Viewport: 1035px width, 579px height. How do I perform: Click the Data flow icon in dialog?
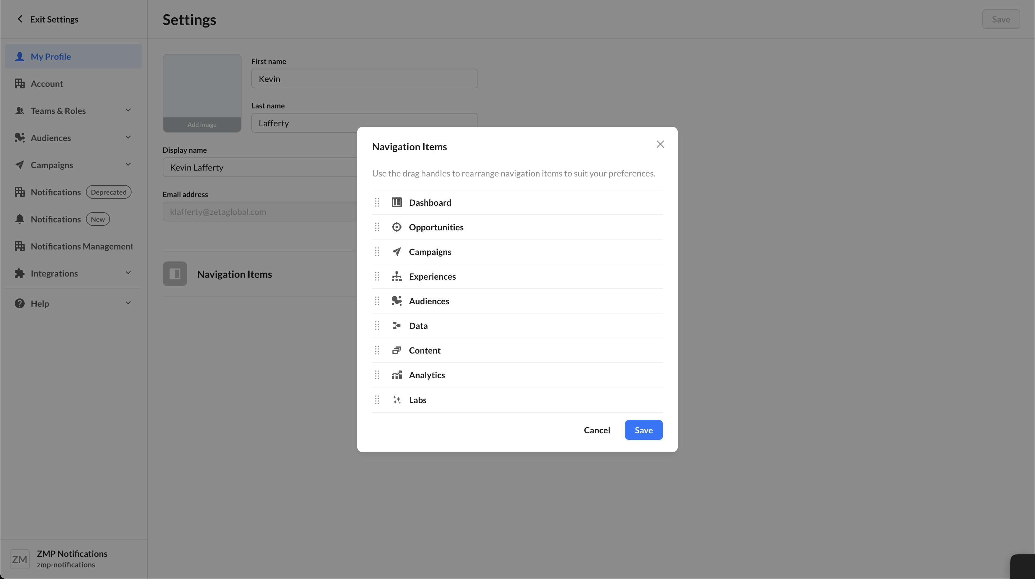pos(396,326)
